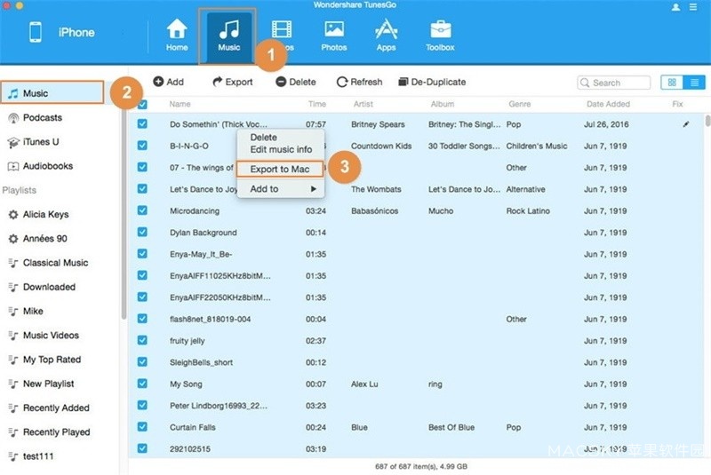Click the De-Duplicate button
This screenshot has width=711, height=475.
pyautogui.click(x=432, y=82)
